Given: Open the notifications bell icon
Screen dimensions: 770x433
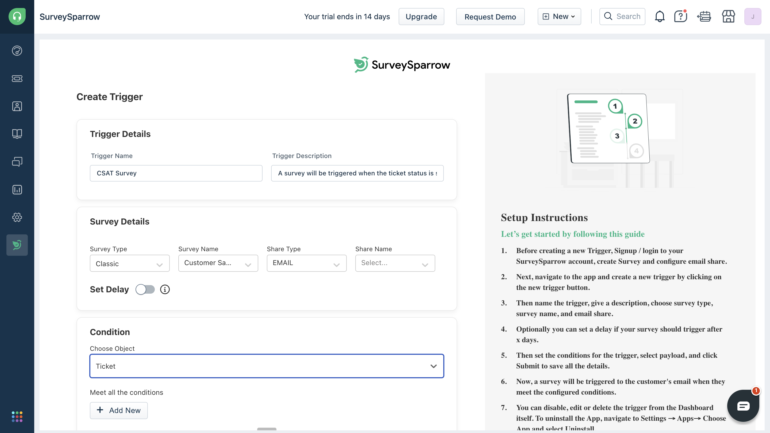Looking at the screenshot, I should pyautogui.click(x=659, y=16).
